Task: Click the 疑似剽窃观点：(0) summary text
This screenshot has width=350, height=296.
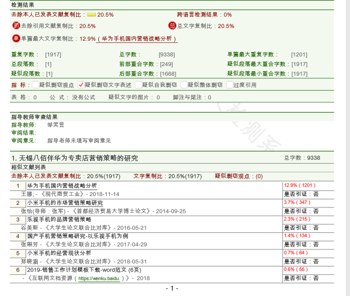Action: pyautogui.click(x=239, y=176)
